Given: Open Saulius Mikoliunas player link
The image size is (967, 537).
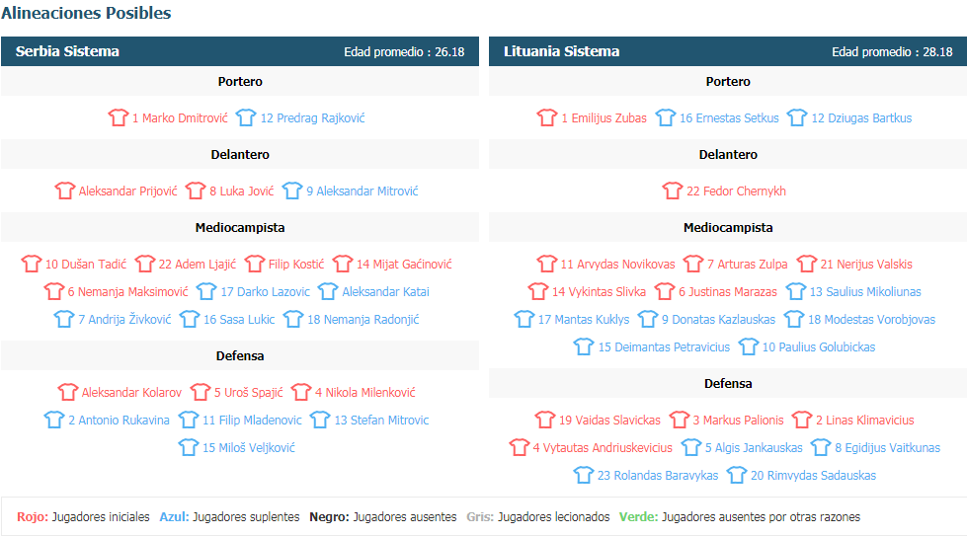Looking at the screenshot, I should (x=865, y=292).
